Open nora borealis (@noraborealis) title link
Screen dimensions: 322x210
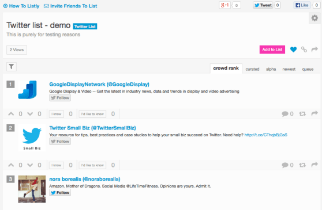point(85,179)
